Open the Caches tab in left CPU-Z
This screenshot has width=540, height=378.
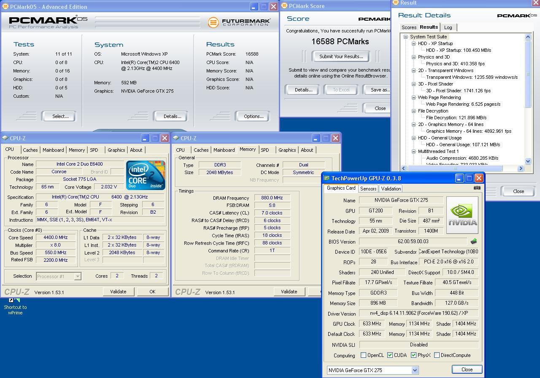pos(30,150)
